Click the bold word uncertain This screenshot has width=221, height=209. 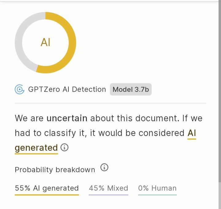(x=67, y=118)
